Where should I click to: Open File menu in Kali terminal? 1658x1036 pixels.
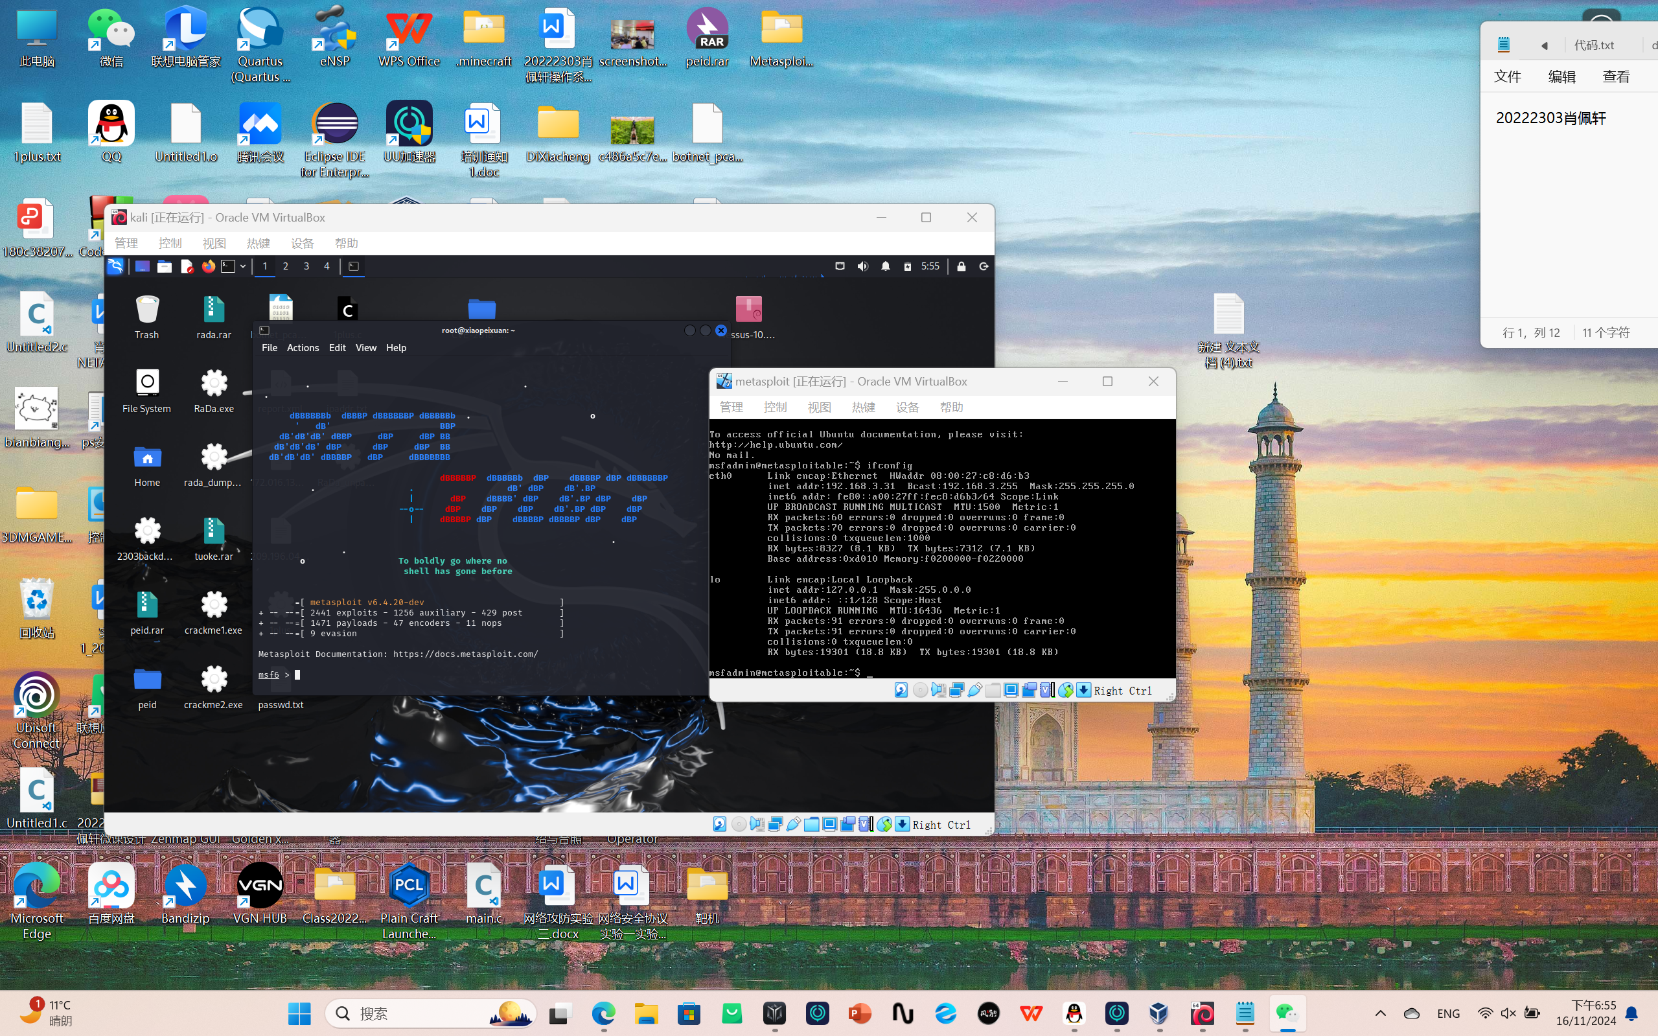click(270, 348)
